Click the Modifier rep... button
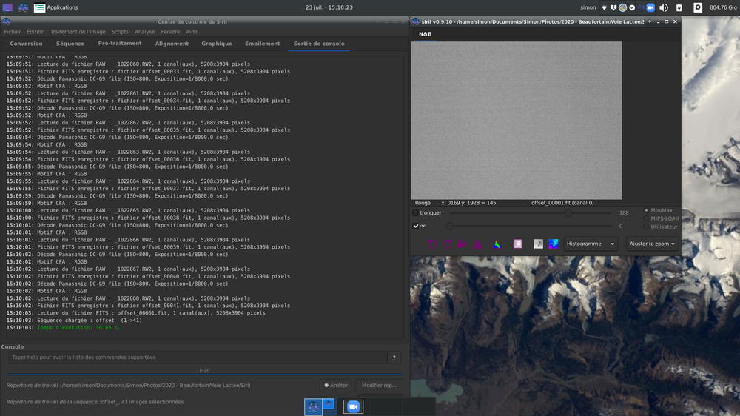The image size is (740, 416). 379,385
